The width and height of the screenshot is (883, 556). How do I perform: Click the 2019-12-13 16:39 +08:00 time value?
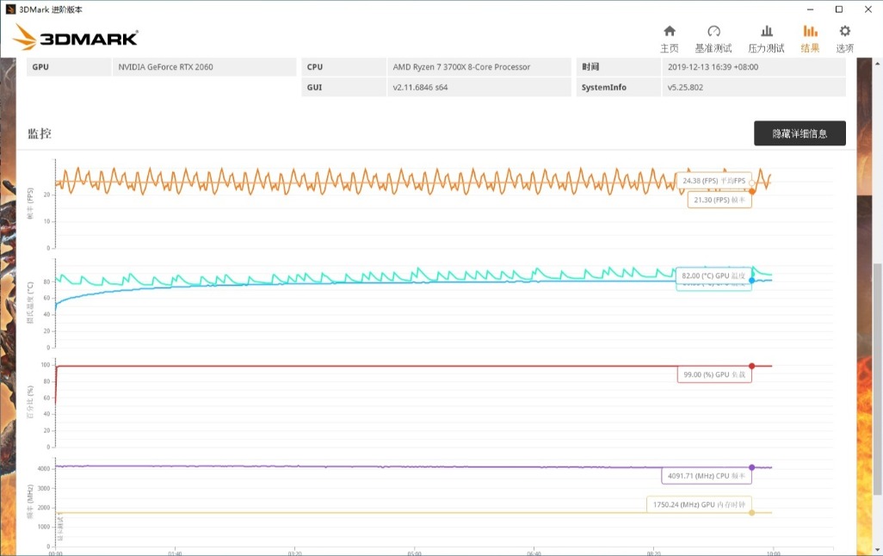713,67
